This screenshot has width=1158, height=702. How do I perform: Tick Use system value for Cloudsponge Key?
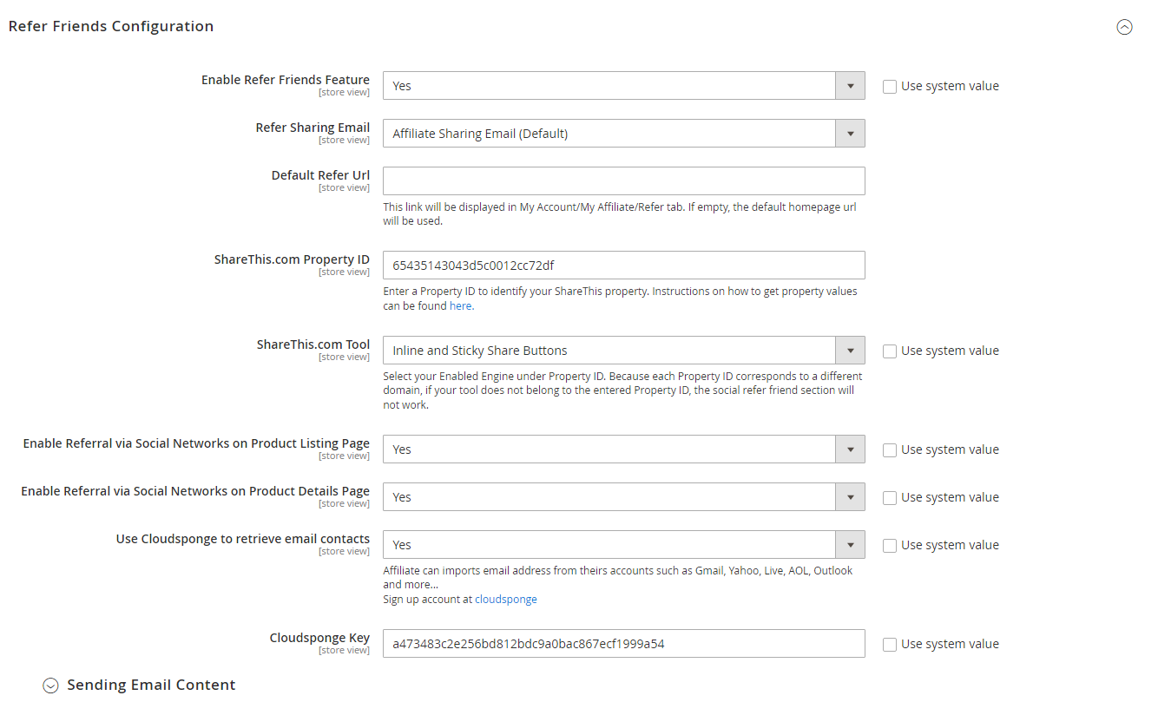click(890, 645)
